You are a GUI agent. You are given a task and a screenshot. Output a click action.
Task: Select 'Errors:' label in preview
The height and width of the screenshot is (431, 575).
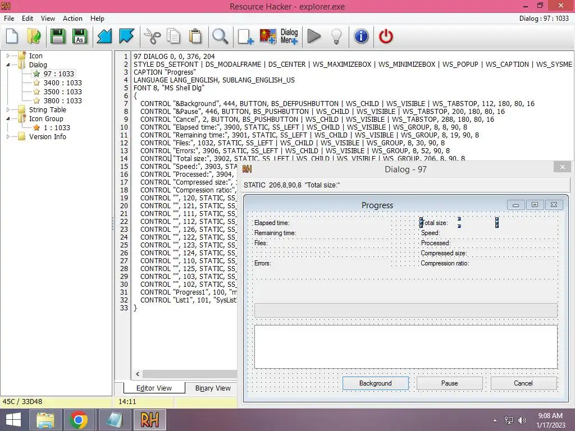(x=263, y=264)
